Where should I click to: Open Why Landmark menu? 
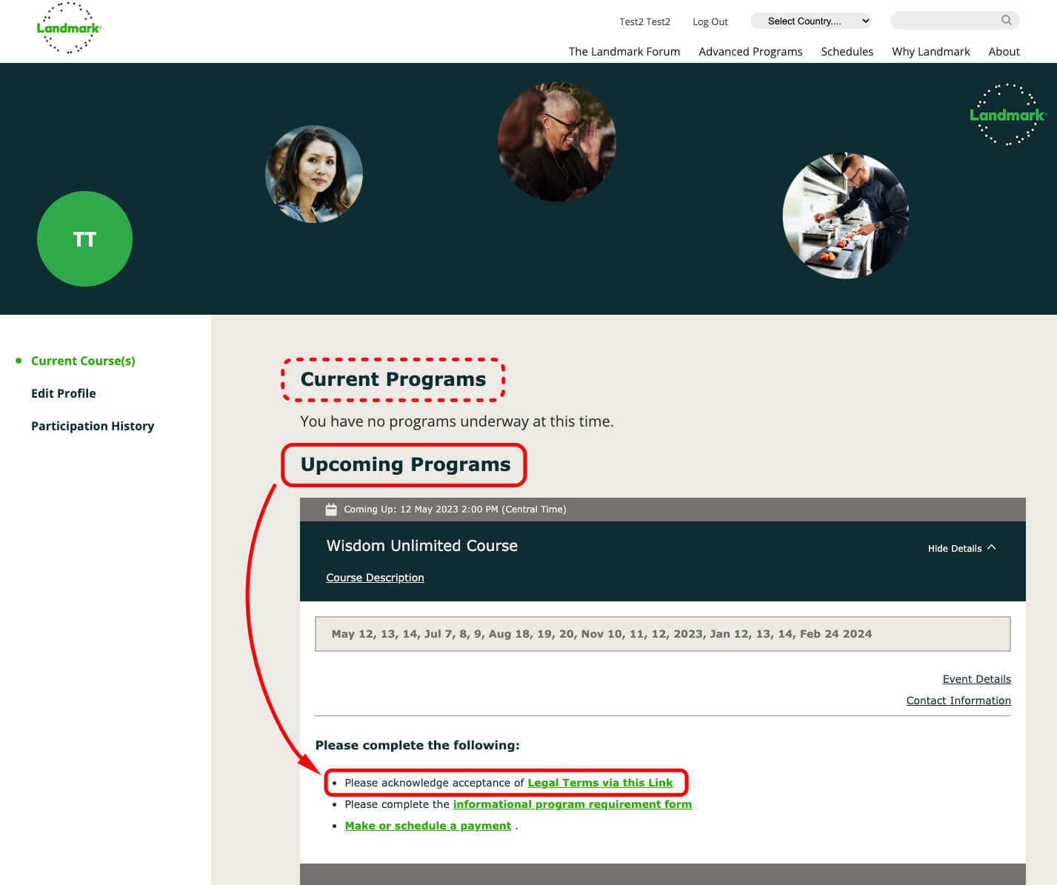click(930, 51)
